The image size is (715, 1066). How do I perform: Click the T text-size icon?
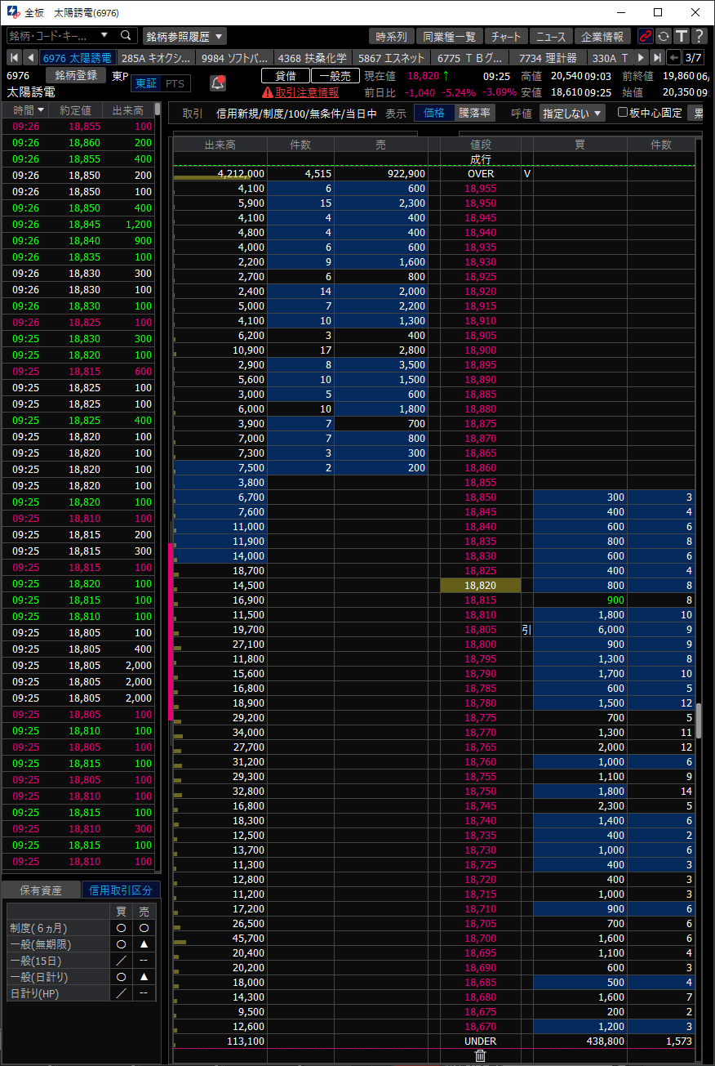click(x=681, y=36)
